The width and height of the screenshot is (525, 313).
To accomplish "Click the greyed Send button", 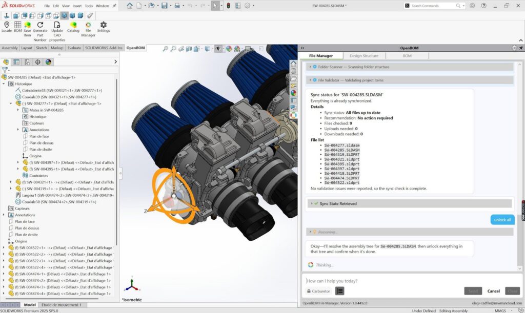I will click(x=473, y=291).
